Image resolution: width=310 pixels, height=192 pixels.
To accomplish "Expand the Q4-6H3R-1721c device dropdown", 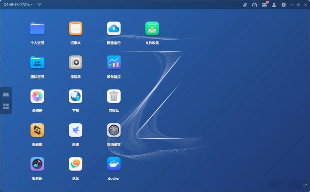I will (18, 4).
